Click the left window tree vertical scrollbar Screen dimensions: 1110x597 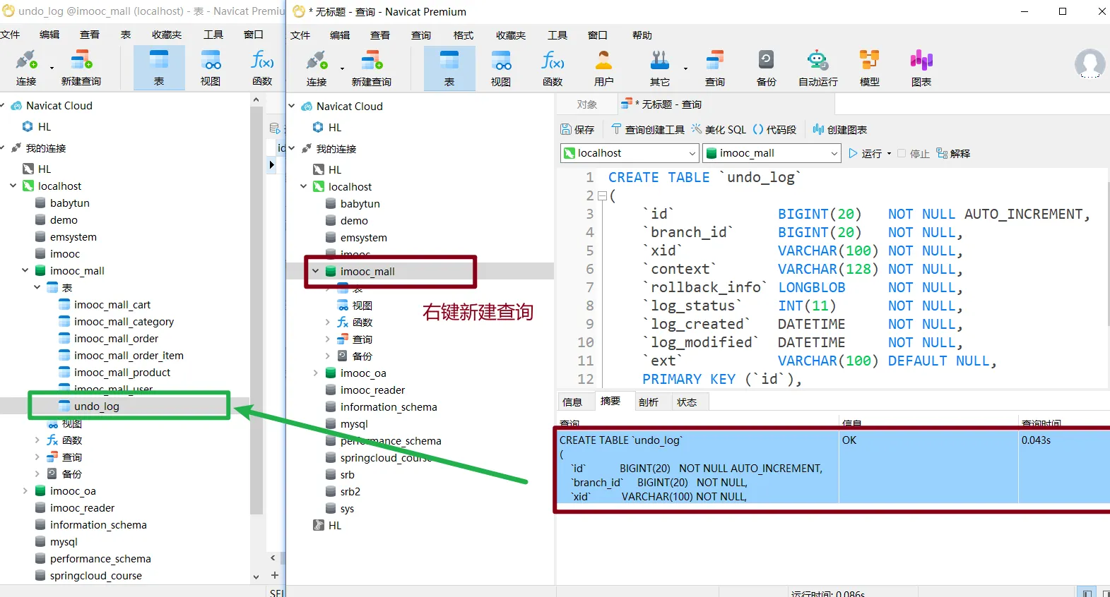pyautogui.click(x=256, y=310)
